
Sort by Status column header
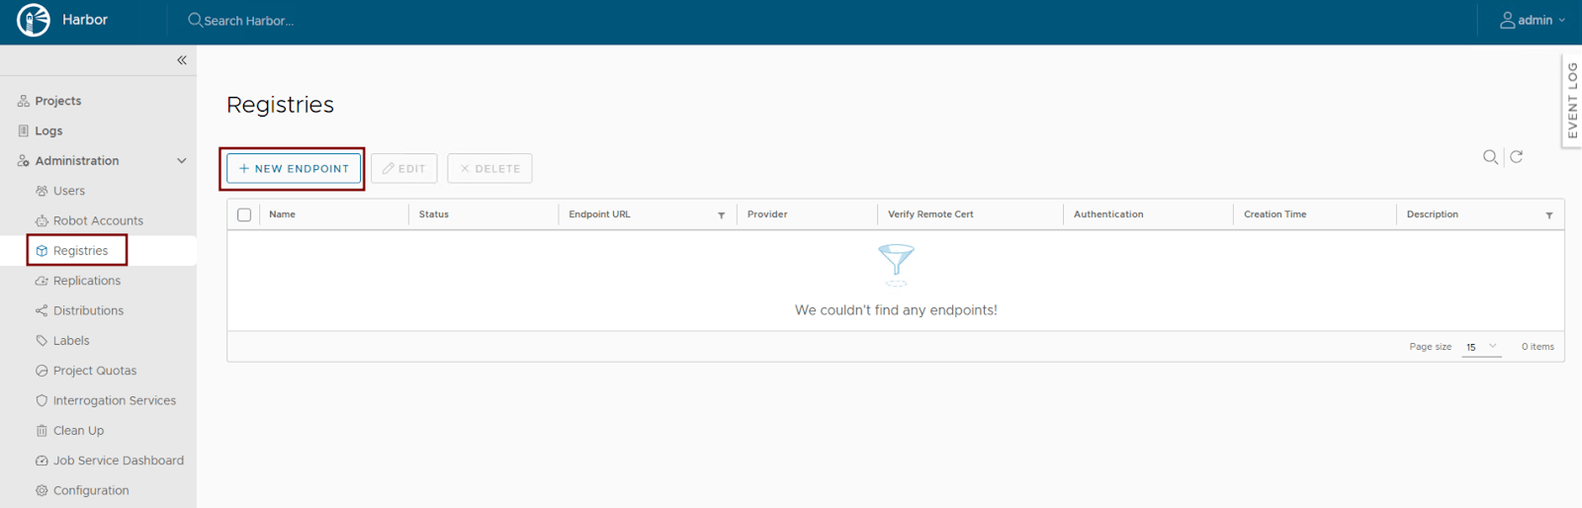(x=433, y=214)
